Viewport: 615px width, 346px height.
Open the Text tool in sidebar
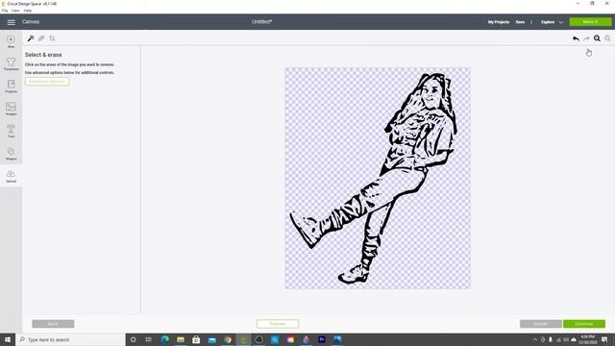click(x=11, y=131)
